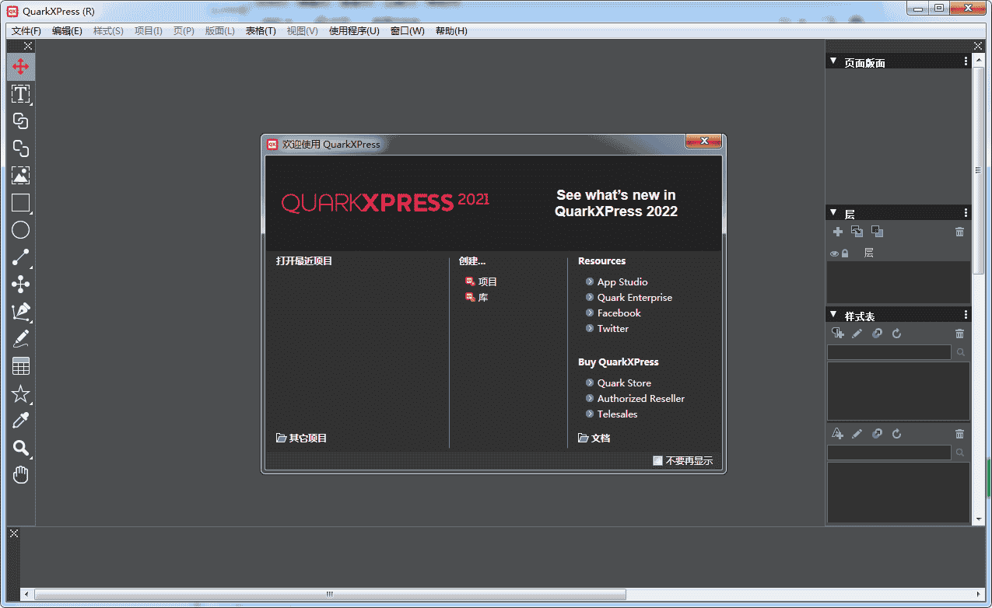Screen dimensions: 992x608
Task: Open the 页面版面 panel options menu
Action: (x=966, y=61)
